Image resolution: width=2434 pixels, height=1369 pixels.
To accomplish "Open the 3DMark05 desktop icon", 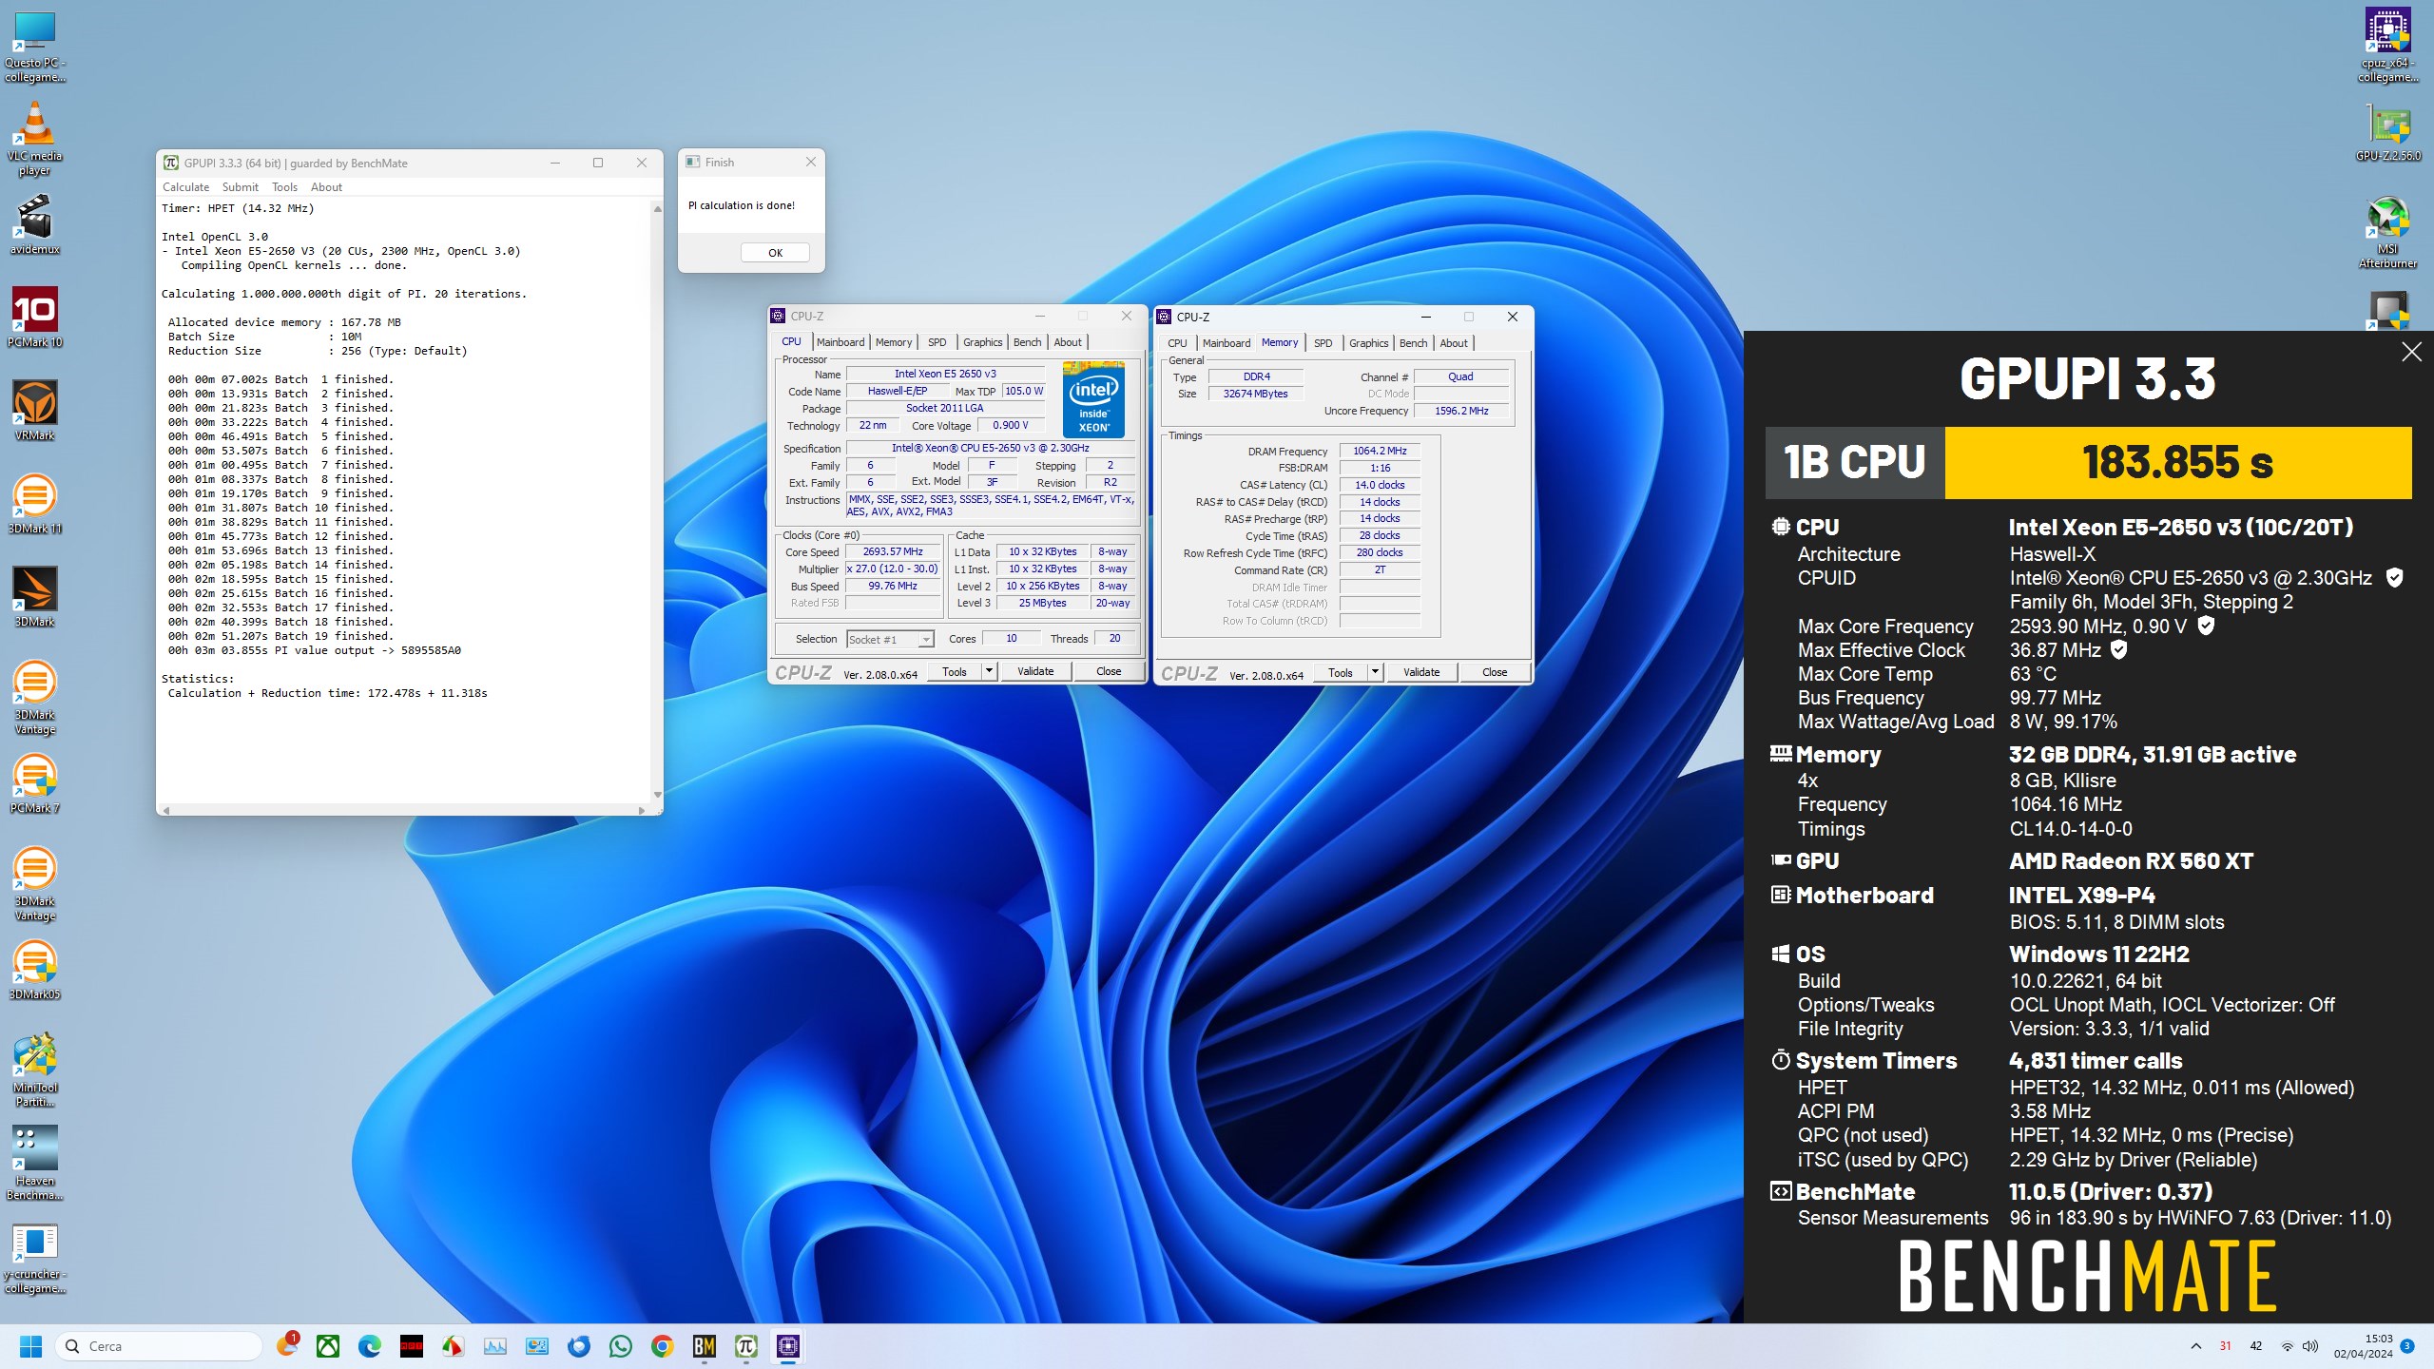I will tap(35, 970).
